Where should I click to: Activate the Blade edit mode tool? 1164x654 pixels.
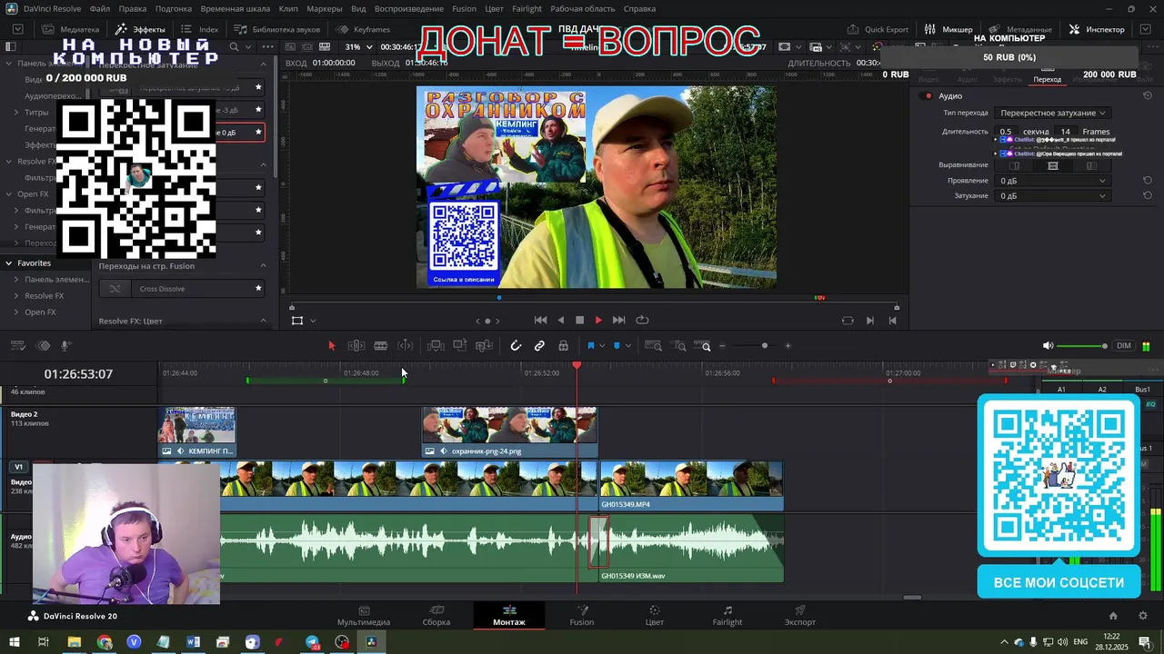click(381, 346)
